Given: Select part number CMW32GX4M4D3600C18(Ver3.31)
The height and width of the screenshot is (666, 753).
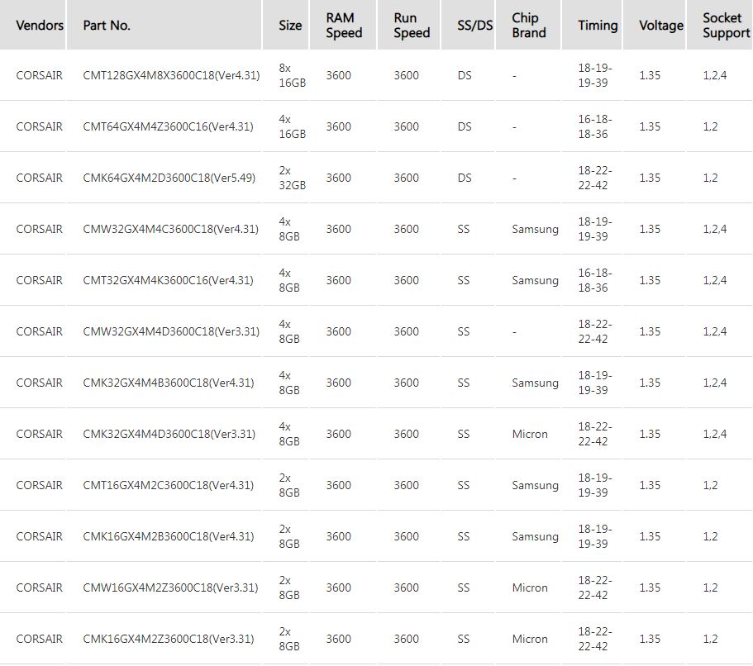Looking at the screenshot, I should coord(171,332).
